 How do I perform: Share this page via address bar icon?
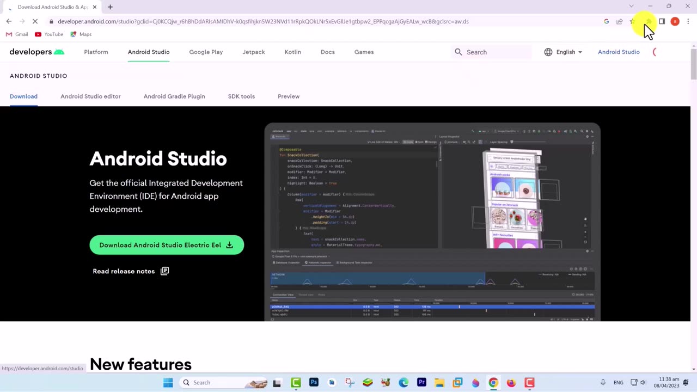point(620,21)
